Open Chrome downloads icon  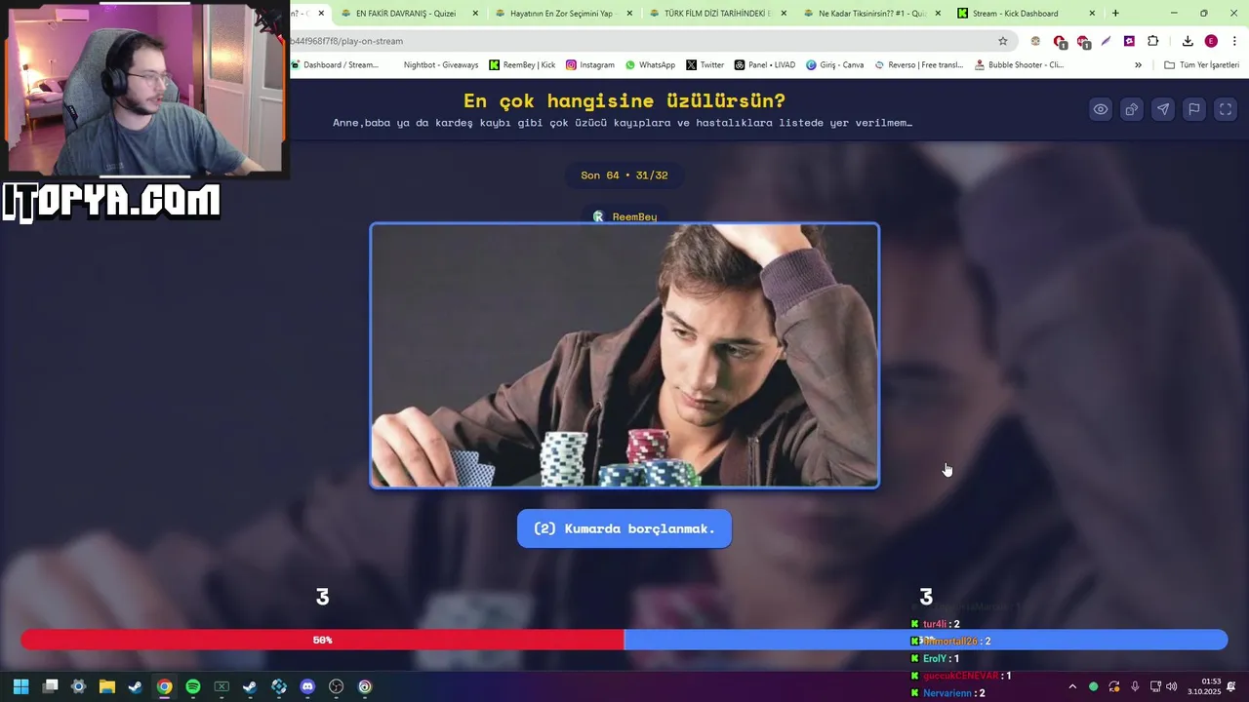click(x=1188, y=41)
